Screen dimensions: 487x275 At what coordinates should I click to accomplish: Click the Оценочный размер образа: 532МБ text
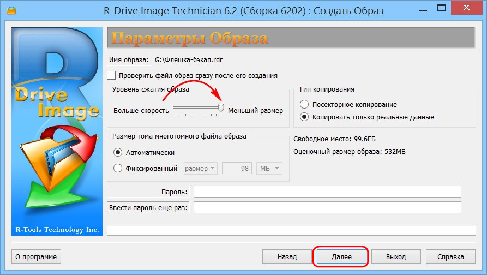pos(350,152)
